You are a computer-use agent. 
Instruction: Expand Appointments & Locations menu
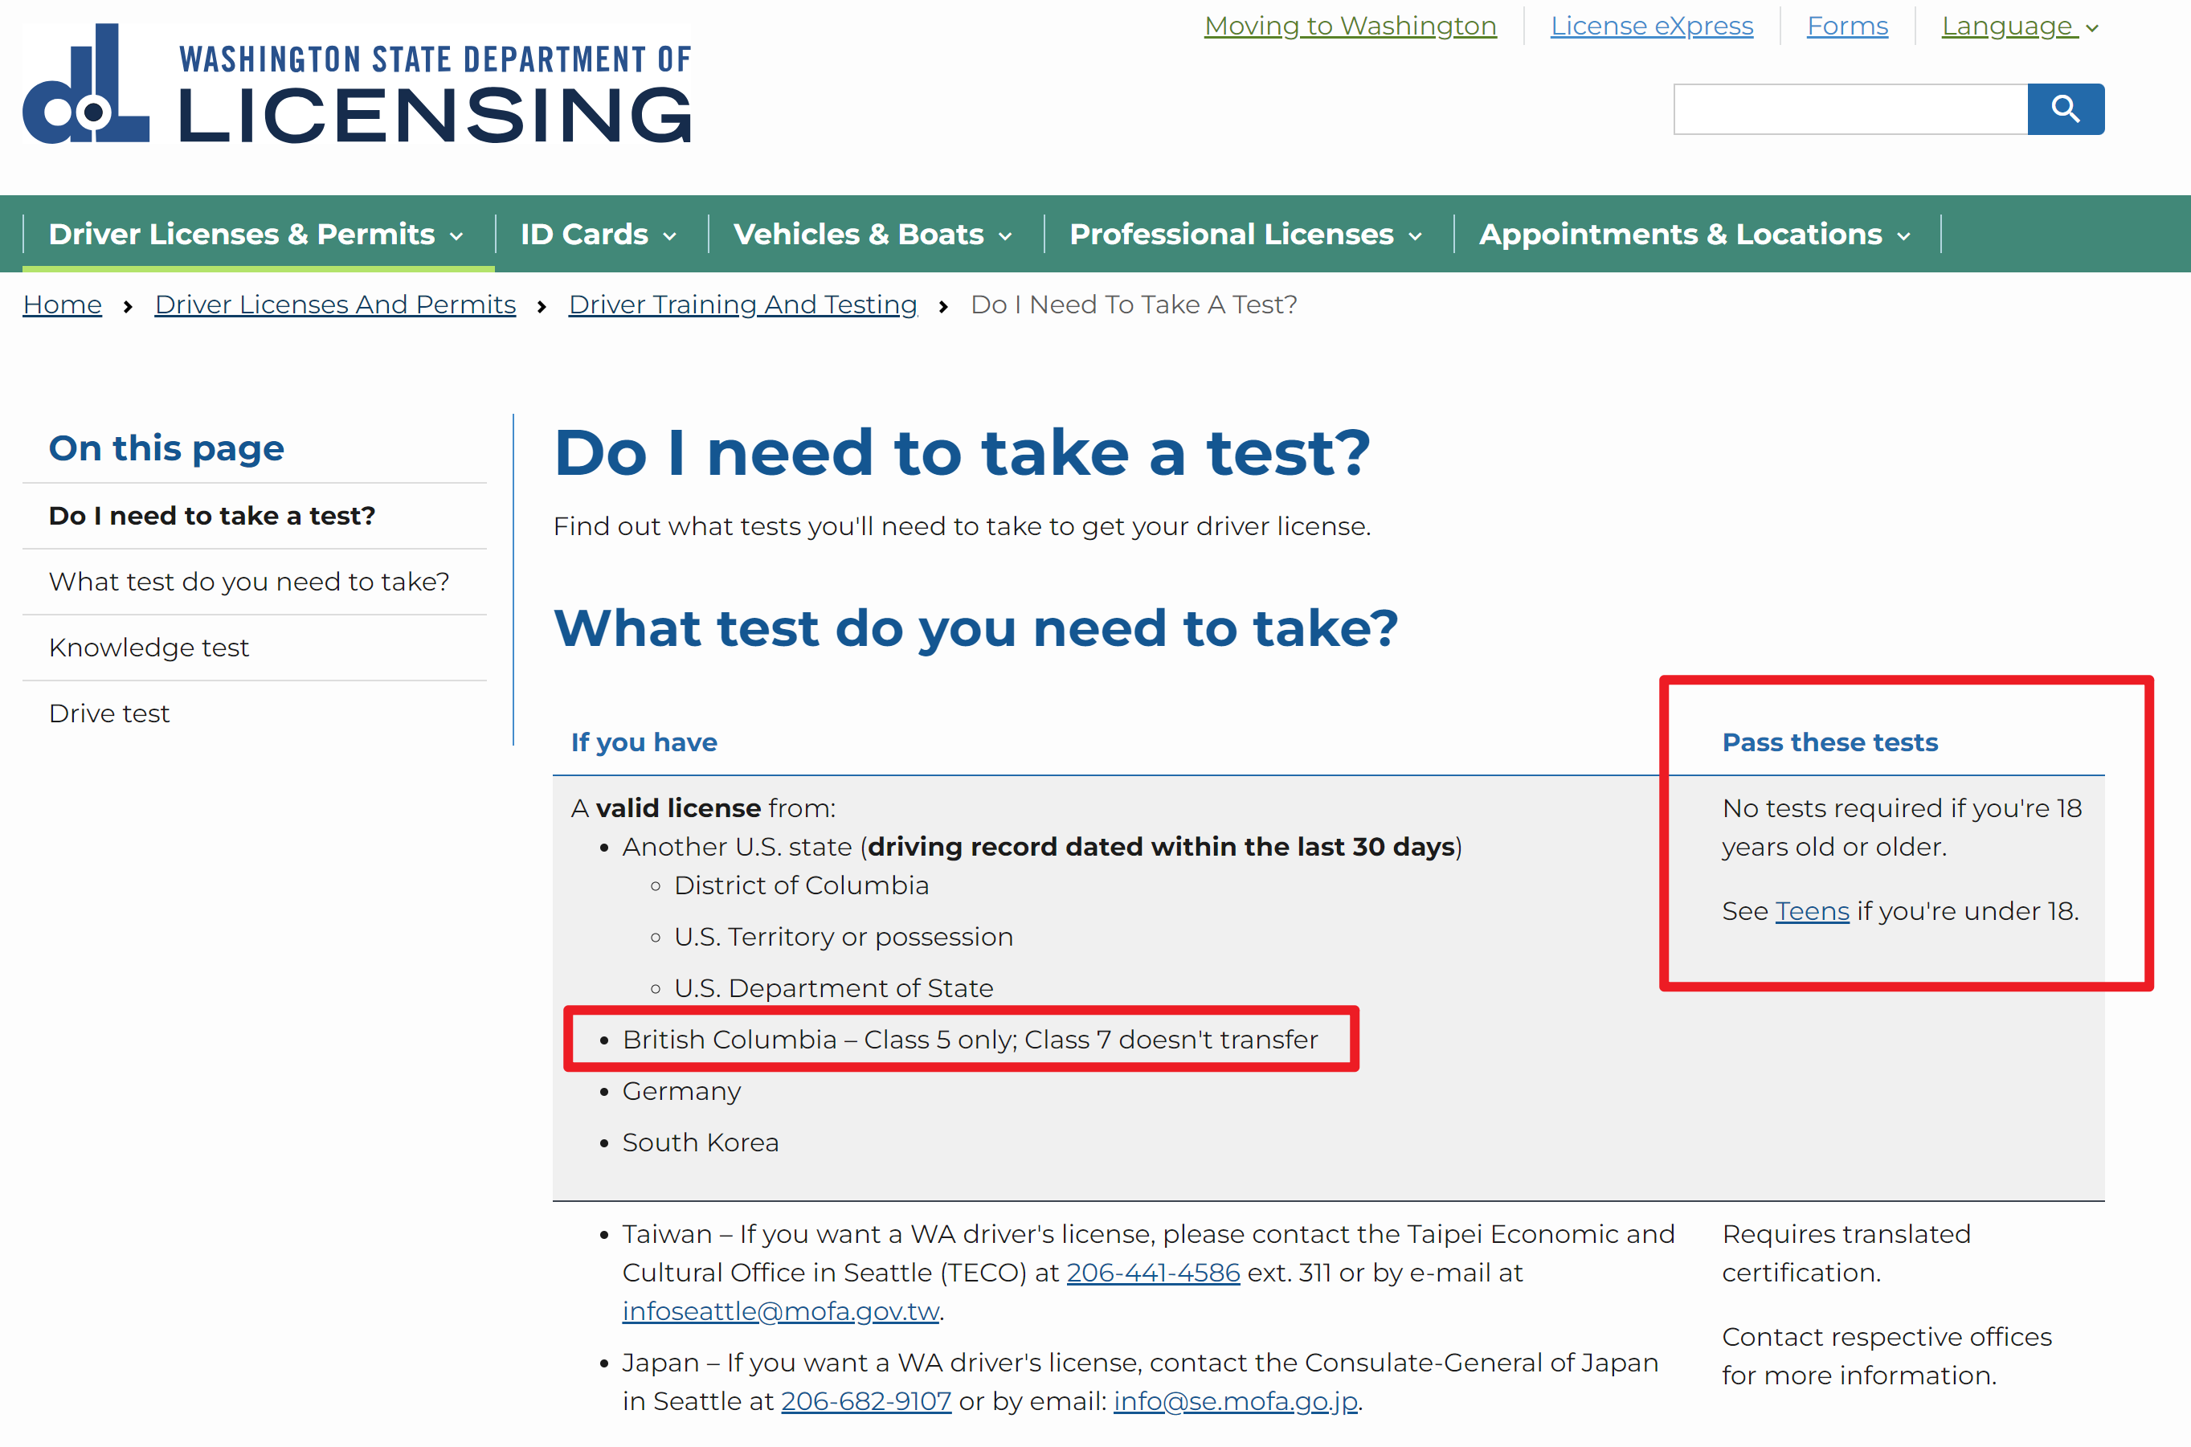[x=1694, y=235]
